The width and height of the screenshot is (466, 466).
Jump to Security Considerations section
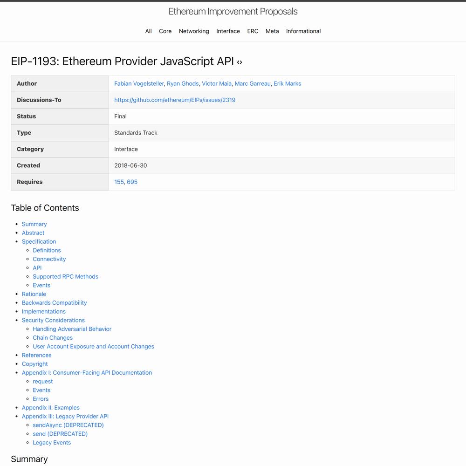tap(53, 320)
